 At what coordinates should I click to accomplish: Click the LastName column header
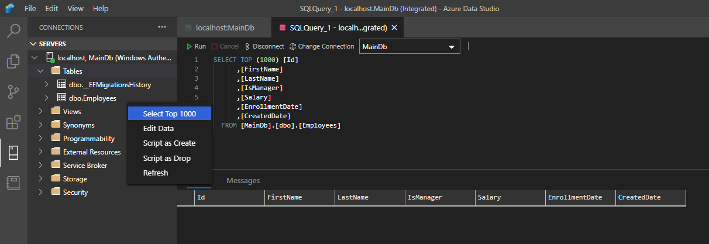tap(370, 198)
